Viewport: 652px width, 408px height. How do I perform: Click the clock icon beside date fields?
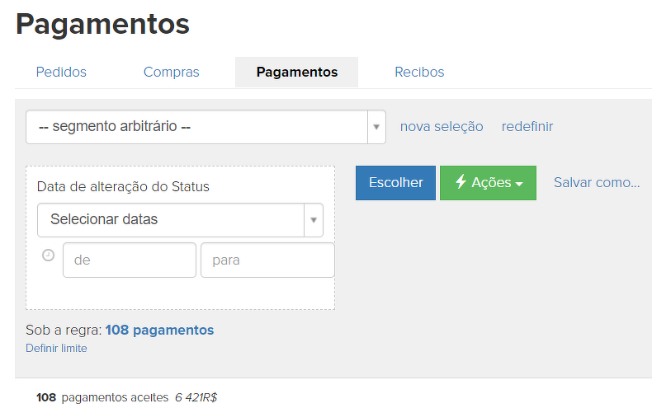pyautogui.click(x=48, y=256)
